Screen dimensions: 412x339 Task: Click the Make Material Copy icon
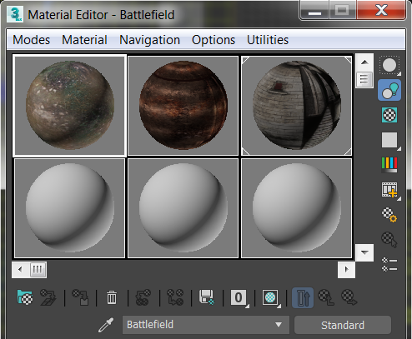[x=143, y=297]
